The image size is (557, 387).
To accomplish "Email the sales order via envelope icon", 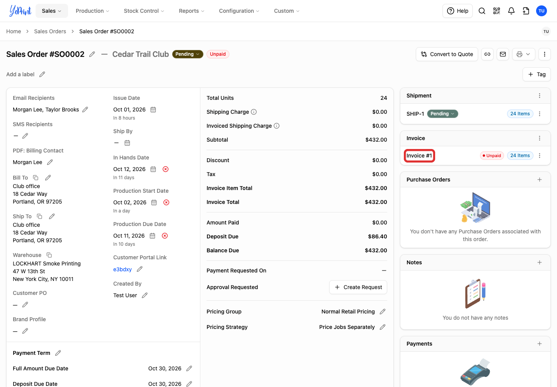I will tap(503, 54).
